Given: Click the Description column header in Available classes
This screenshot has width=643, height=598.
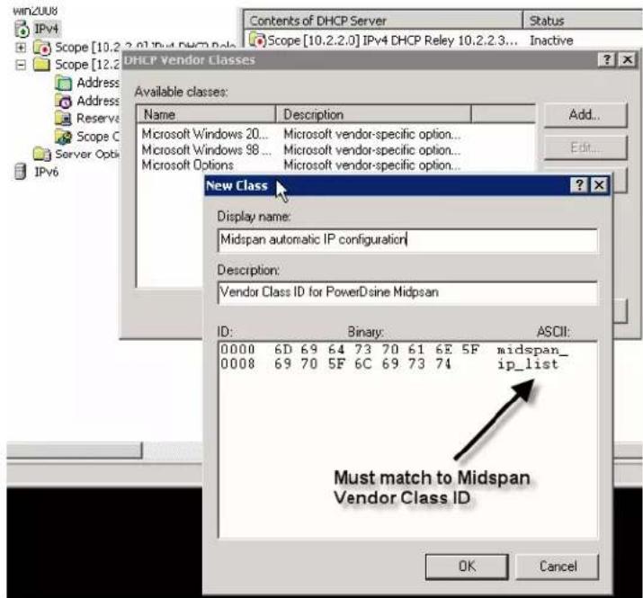Looking at the screenshot, I should (x=373, y=114).
